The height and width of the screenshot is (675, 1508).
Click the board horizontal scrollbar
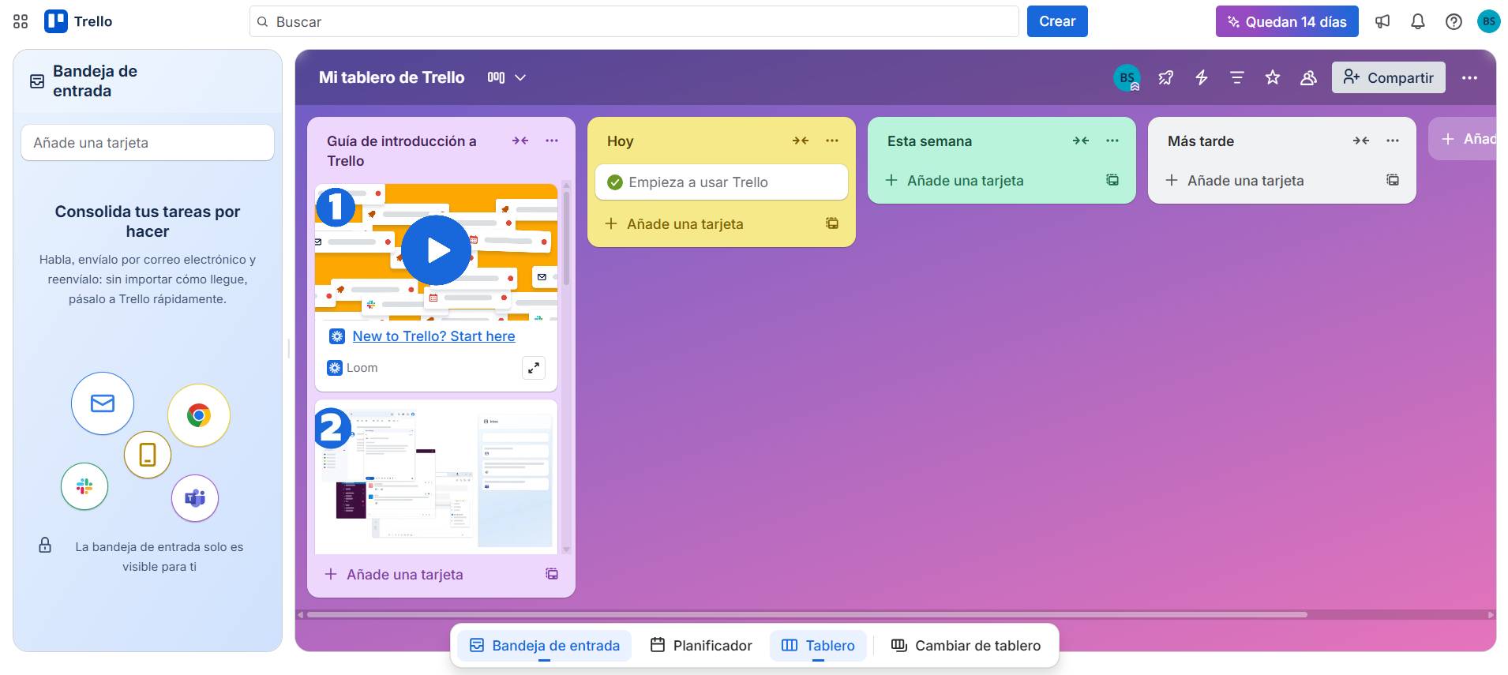807,614
